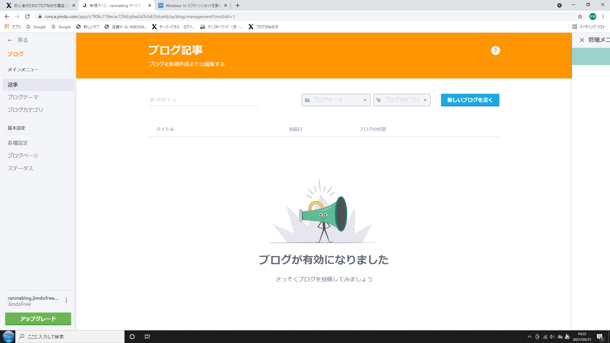Viewport: 610px width, 343px height.
Task: Reload the page with the refresh icon
Action: pyautogui.click(x=27, y=17)
